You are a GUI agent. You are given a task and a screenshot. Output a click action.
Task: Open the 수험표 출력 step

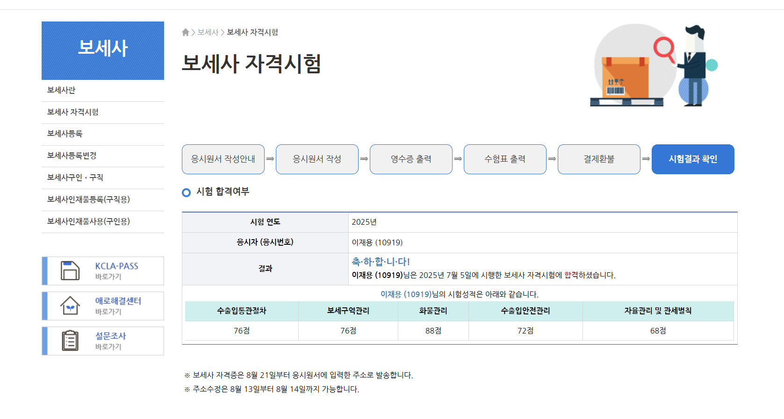505,159
